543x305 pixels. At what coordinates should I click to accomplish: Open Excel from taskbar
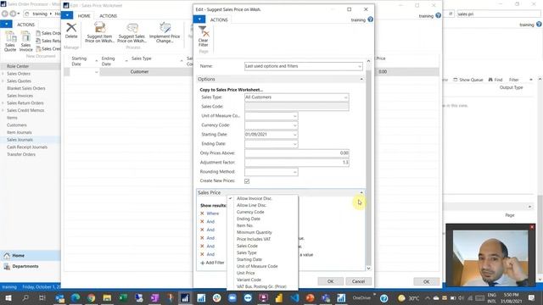coord(122,297)
